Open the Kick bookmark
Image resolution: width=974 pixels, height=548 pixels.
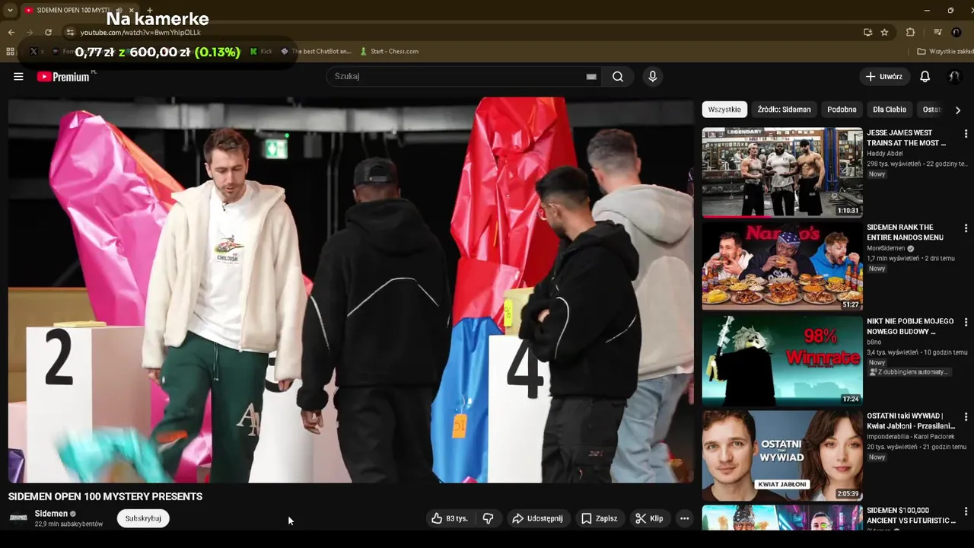click(x=261, y=52)
